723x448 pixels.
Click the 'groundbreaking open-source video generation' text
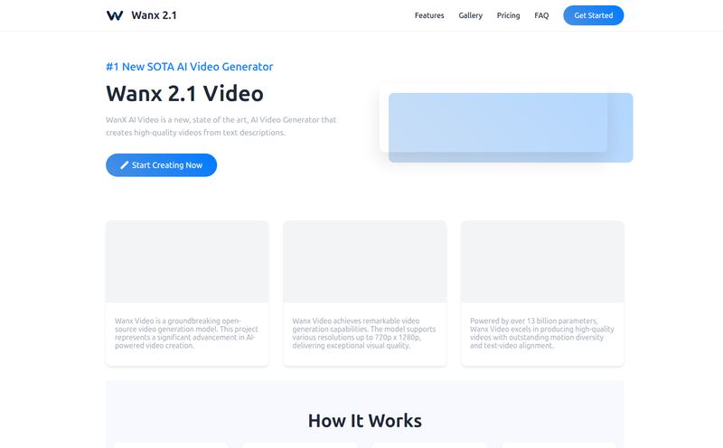tap(187, 332)
